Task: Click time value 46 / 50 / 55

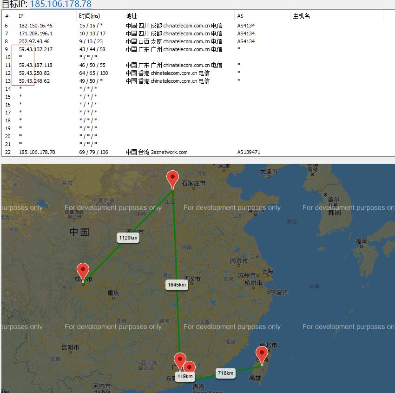Action: 92,65
